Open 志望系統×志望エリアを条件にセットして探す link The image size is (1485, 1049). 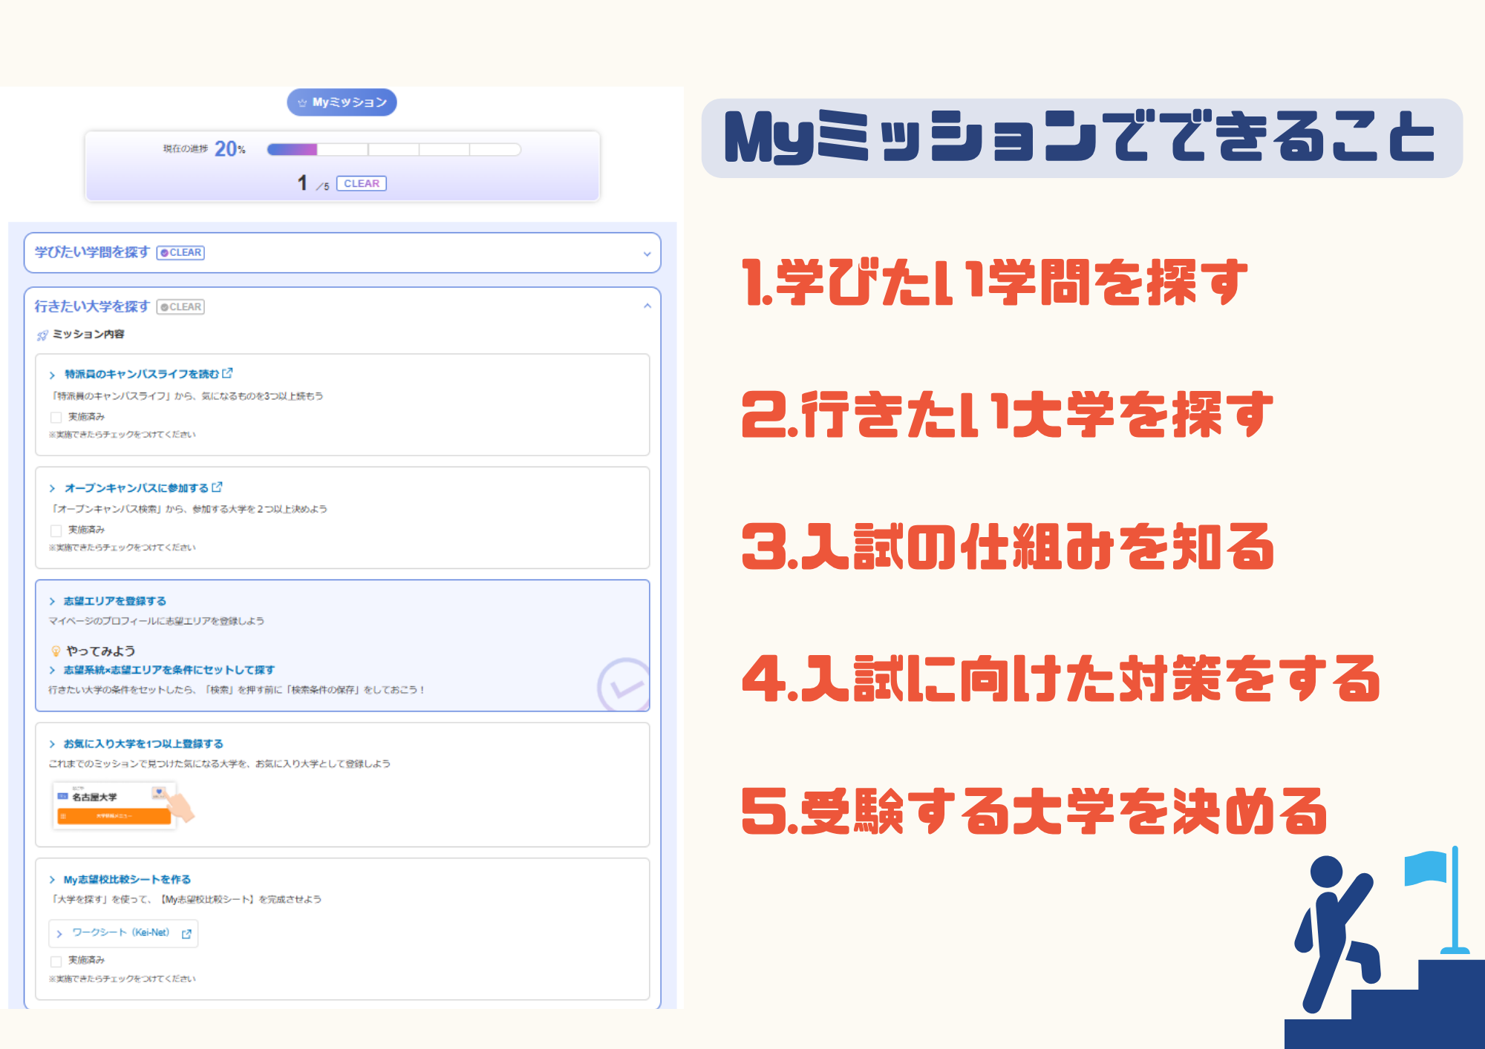[x=169, y=670]
